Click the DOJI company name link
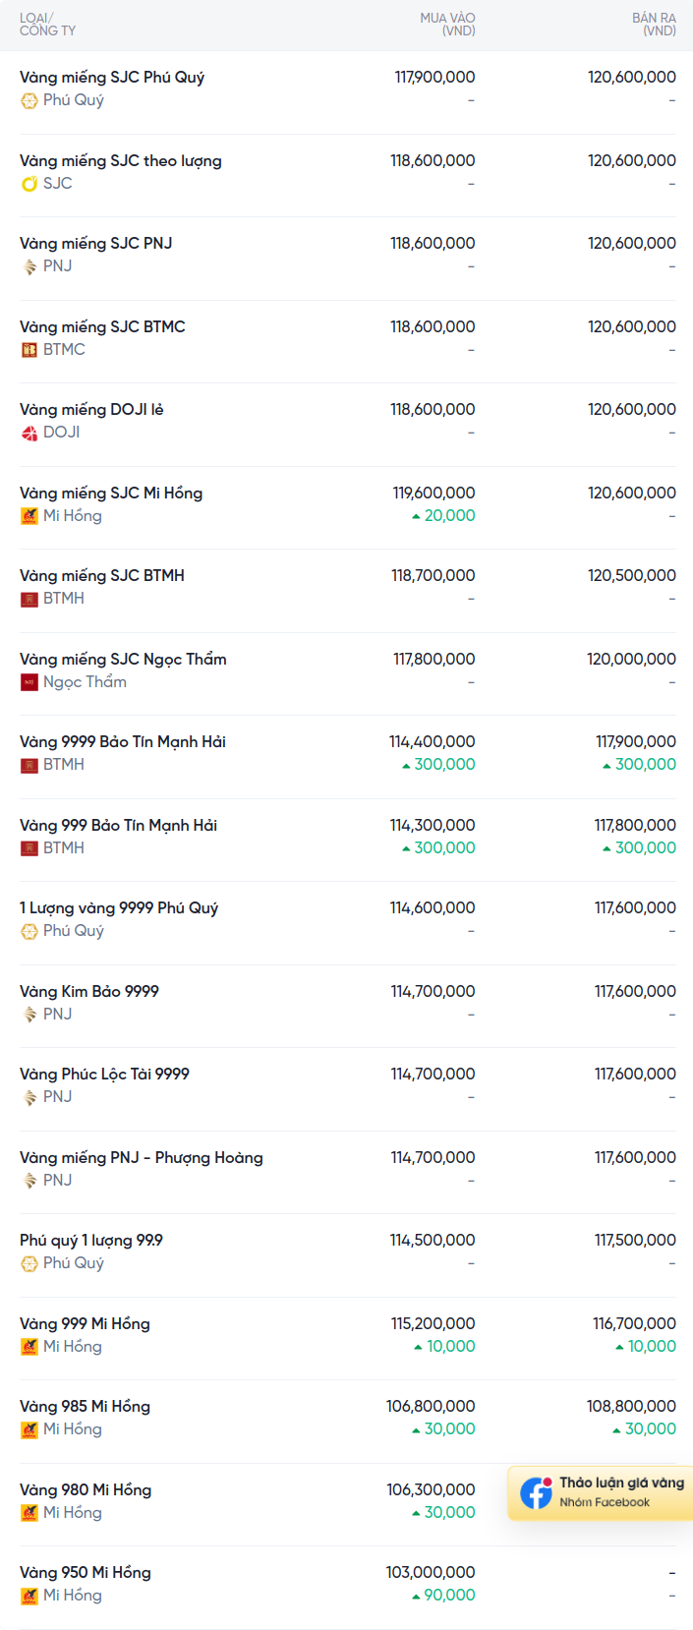The width and height of the screenshot is (693, 1630). point(61,433)
